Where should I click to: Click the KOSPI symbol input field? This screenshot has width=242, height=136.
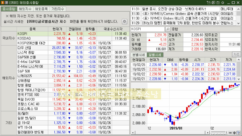tap(148, 29)
